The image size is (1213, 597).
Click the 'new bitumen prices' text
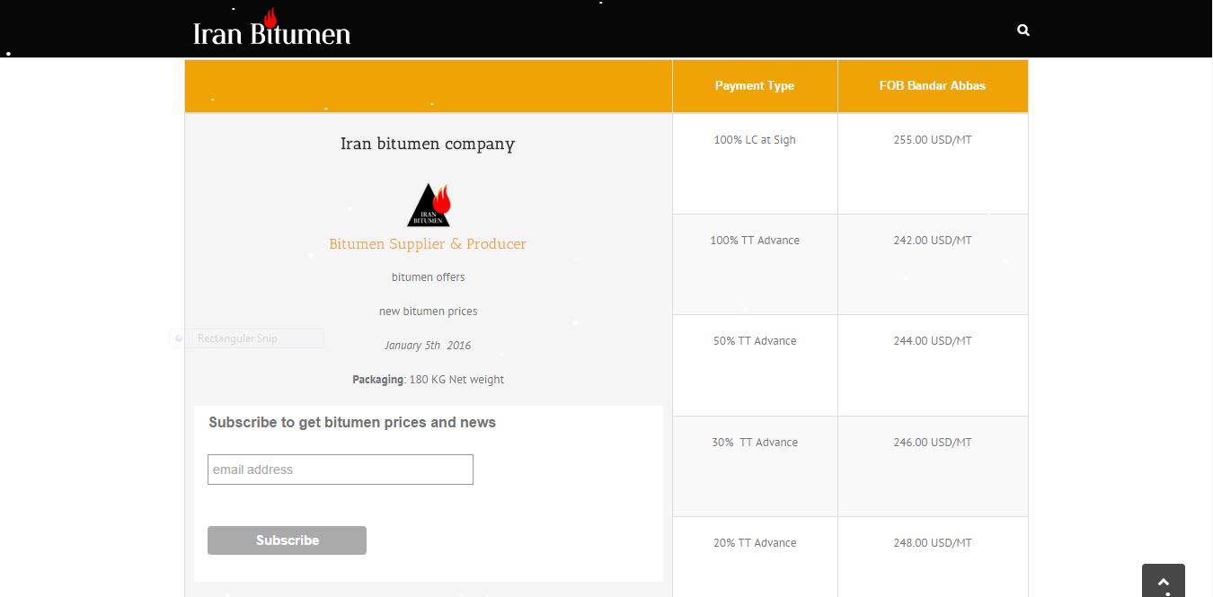click(428, 312)
